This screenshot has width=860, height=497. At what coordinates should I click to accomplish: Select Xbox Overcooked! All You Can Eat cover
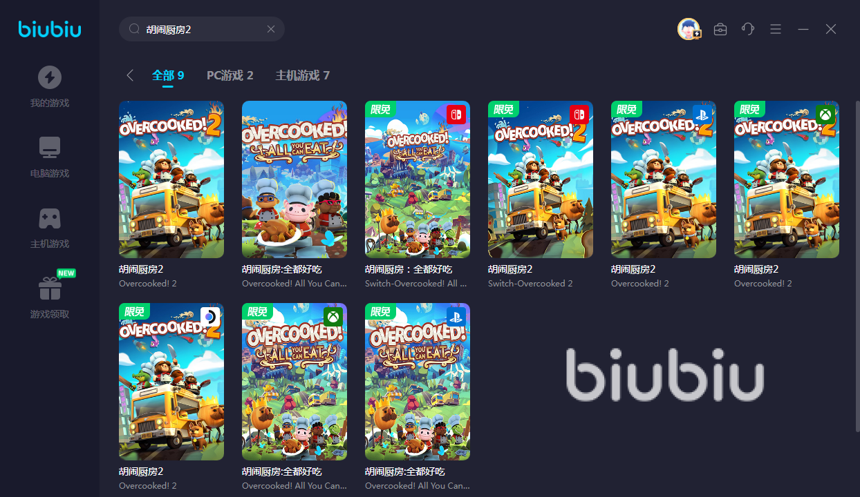point(295,382)
